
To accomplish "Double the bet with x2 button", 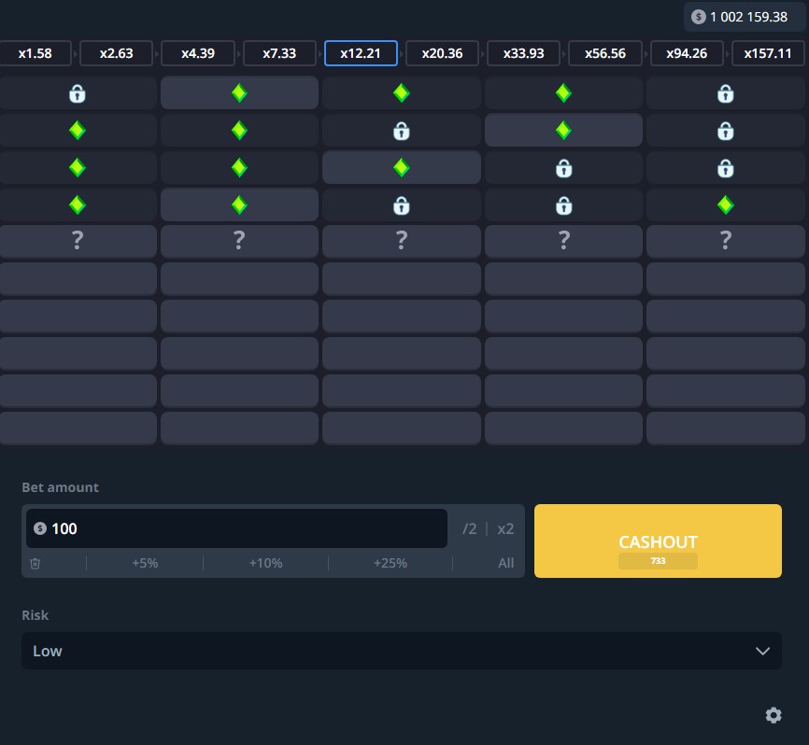I will pos(505,528).
